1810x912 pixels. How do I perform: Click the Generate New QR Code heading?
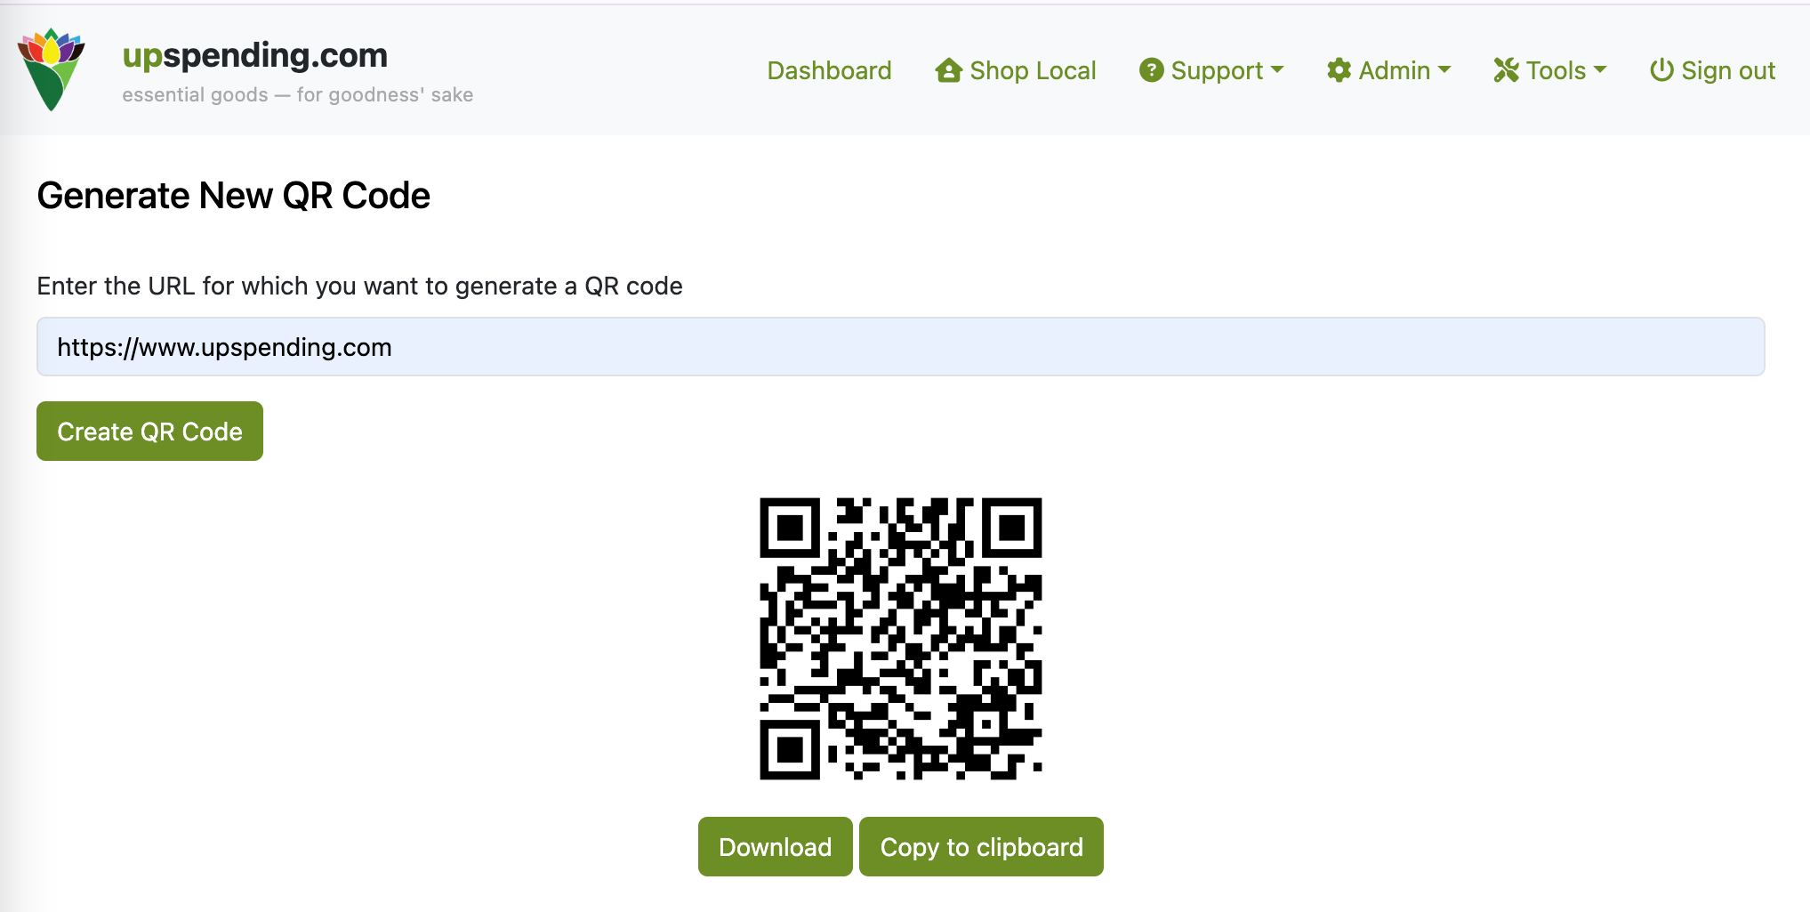[234, 196]
